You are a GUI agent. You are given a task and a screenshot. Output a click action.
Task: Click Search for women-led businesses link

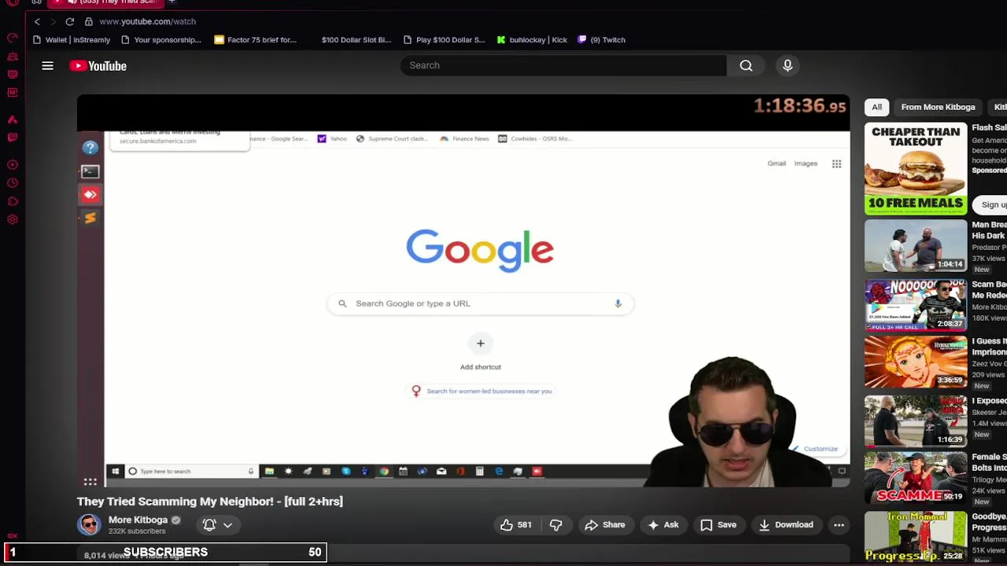coord(489,391)
